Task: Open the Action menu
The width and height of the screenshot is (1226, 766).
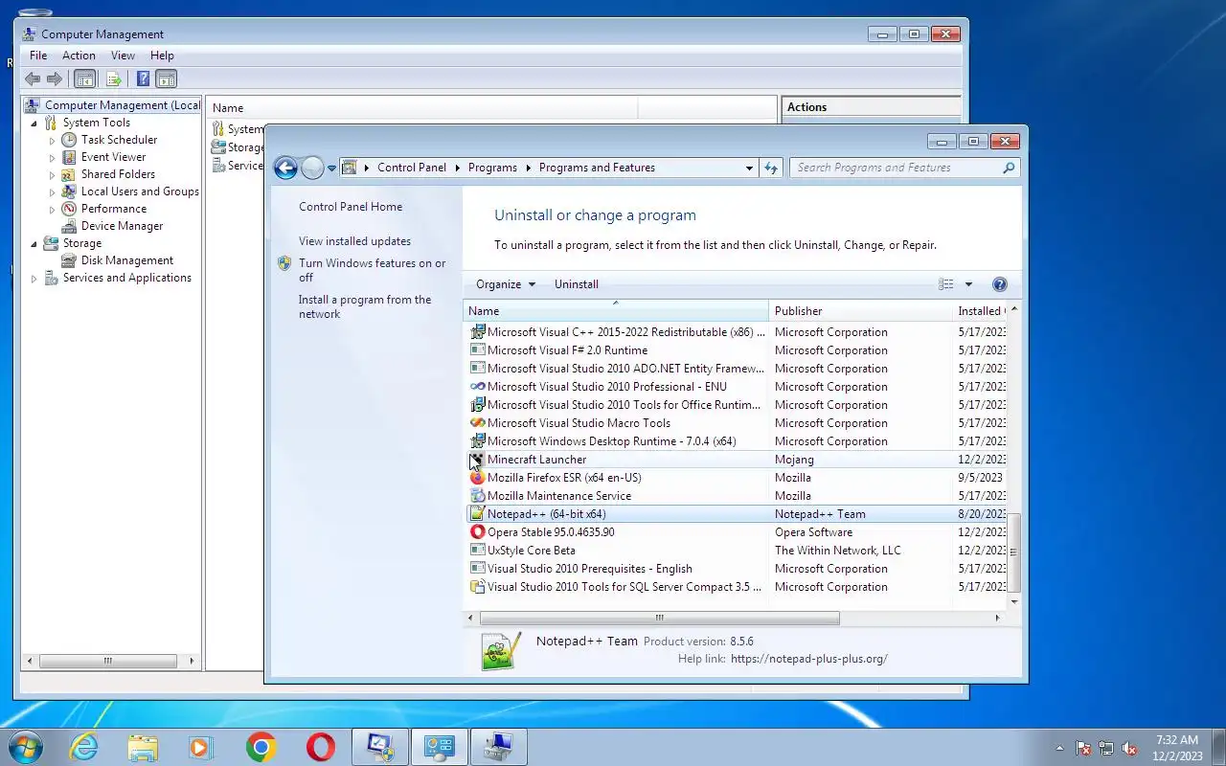Action: point(79,56)
